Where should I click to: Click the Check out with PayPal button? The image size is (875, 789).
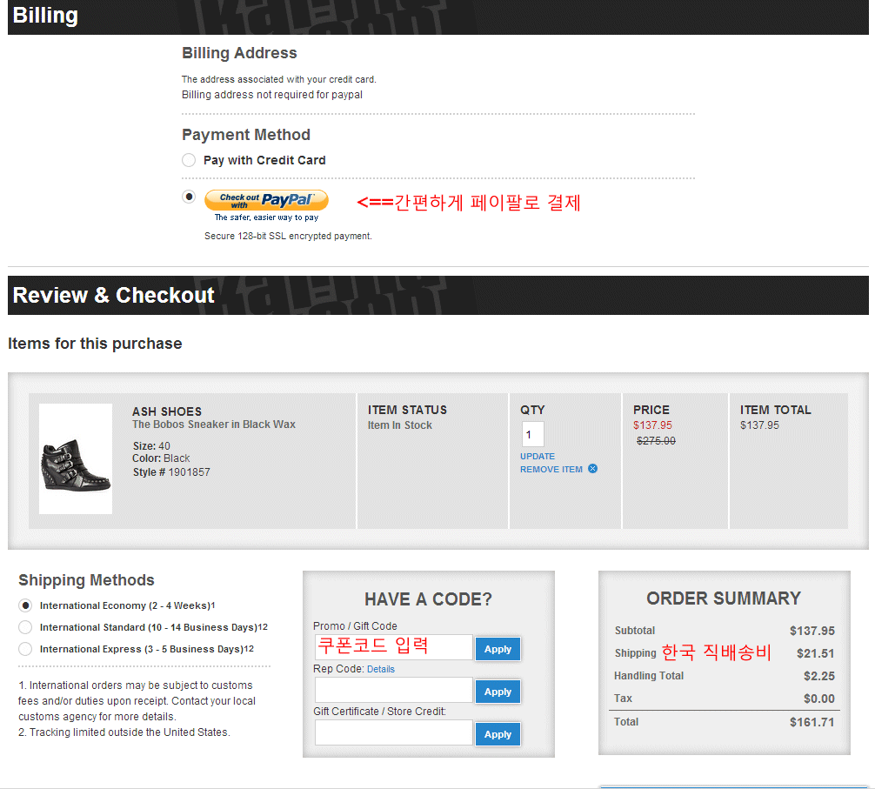point(266,200)
